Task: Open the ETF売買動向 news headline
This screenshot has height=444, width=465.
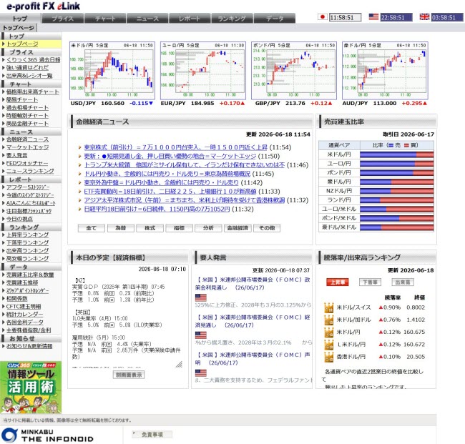Action: pyautogui.click(x=170, y=192)
